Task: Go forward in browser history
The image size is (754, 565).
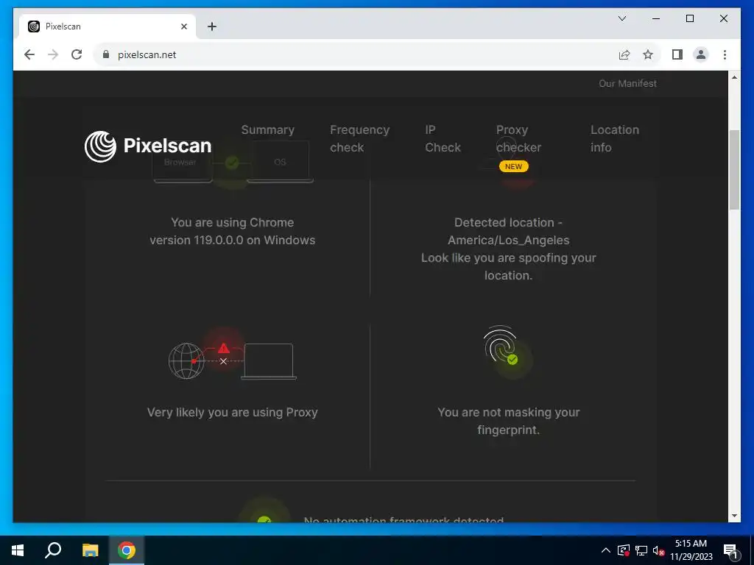Action: click(x=53, y=54)
